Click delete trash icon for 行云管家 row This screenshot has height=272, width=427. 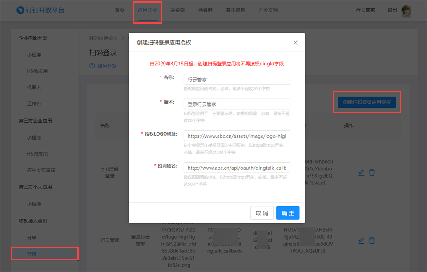372,240
